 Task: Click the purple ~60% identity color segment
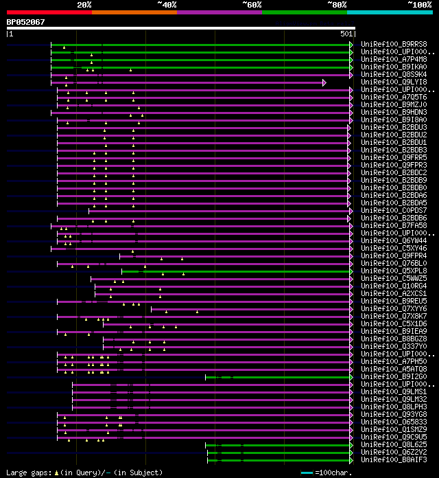219,12
